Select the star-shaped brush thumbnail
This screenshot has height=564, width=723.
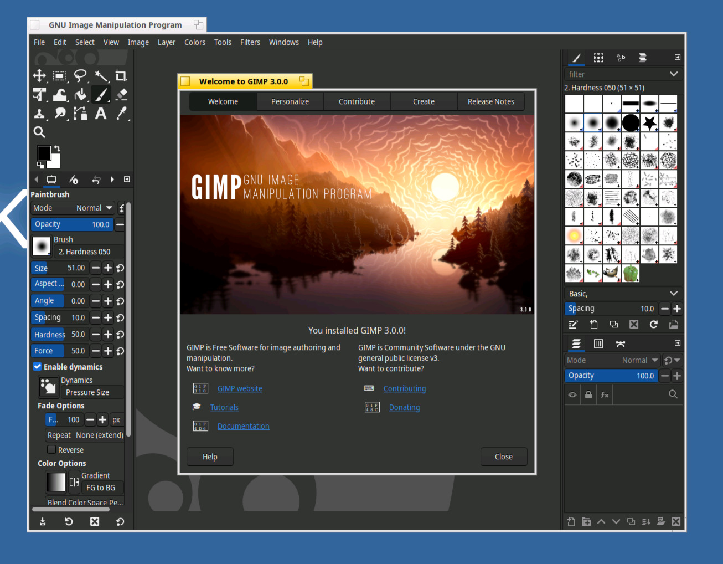click(x=649, y=123)
